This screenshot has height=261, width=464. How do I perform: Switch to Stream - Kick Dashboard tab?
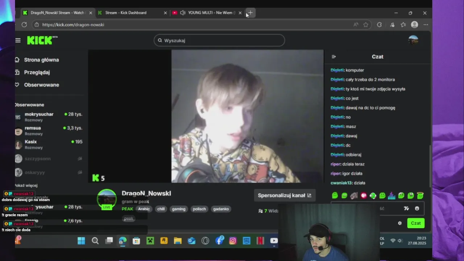click(x=133, y=13)
